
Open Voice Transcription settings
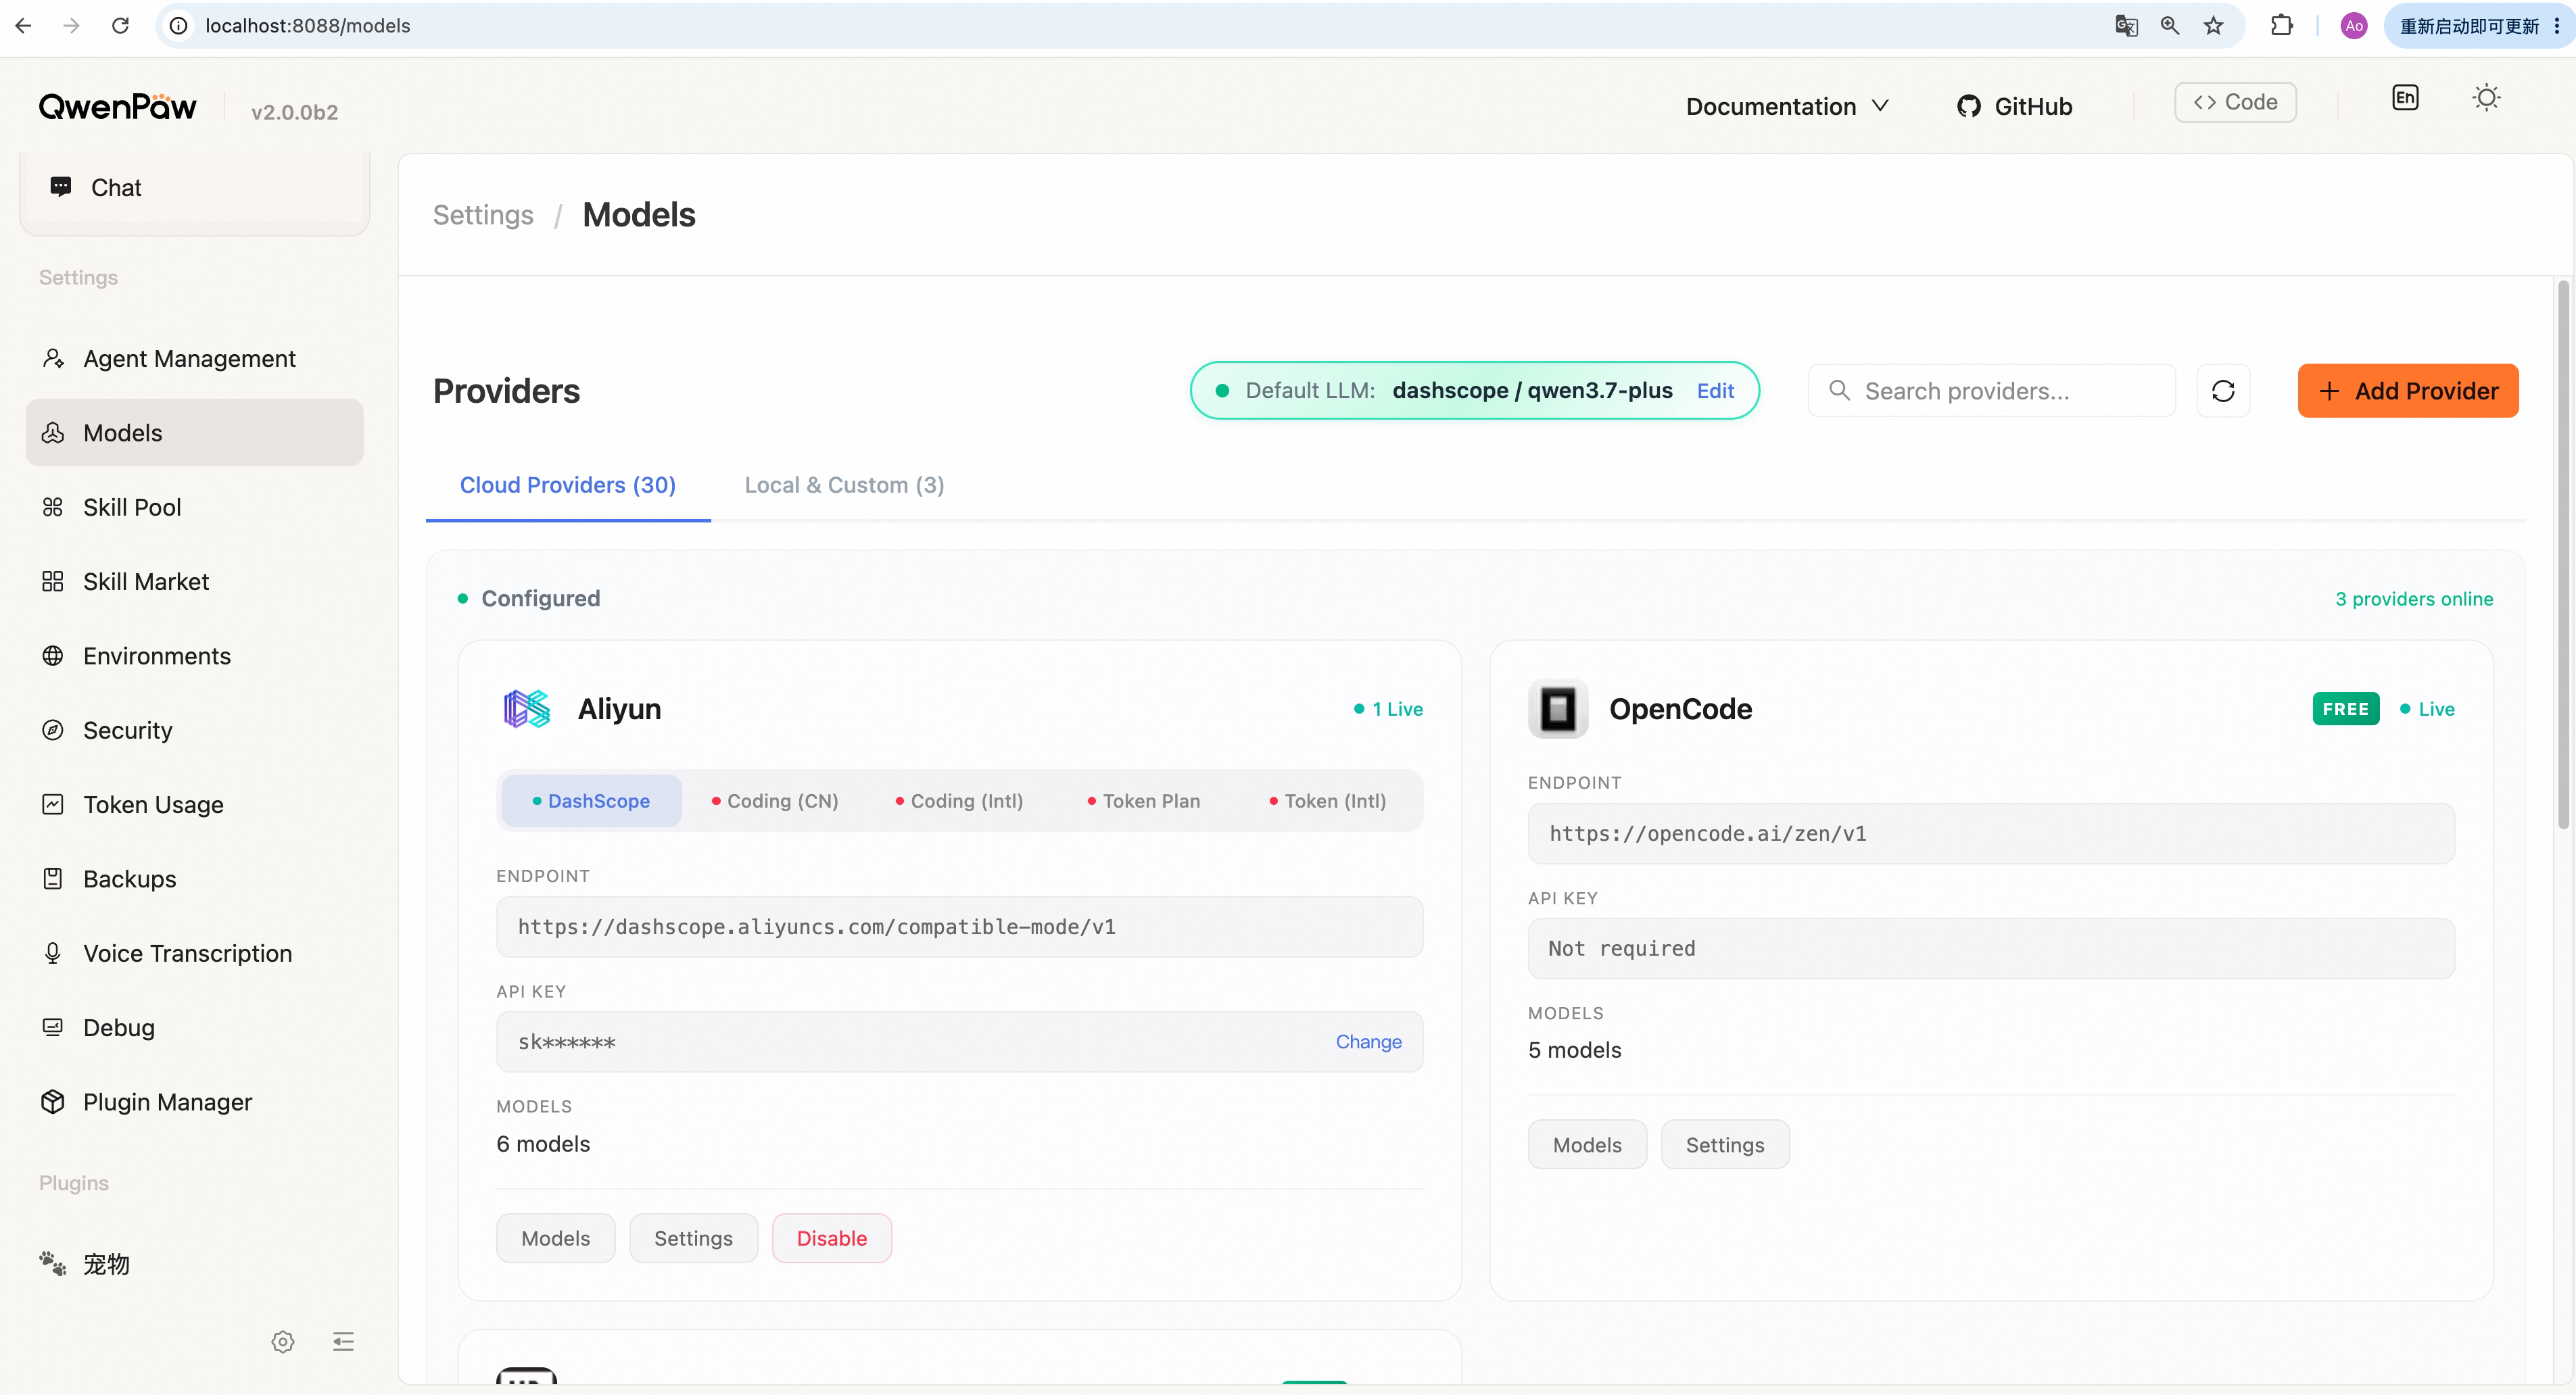[195, 953]
